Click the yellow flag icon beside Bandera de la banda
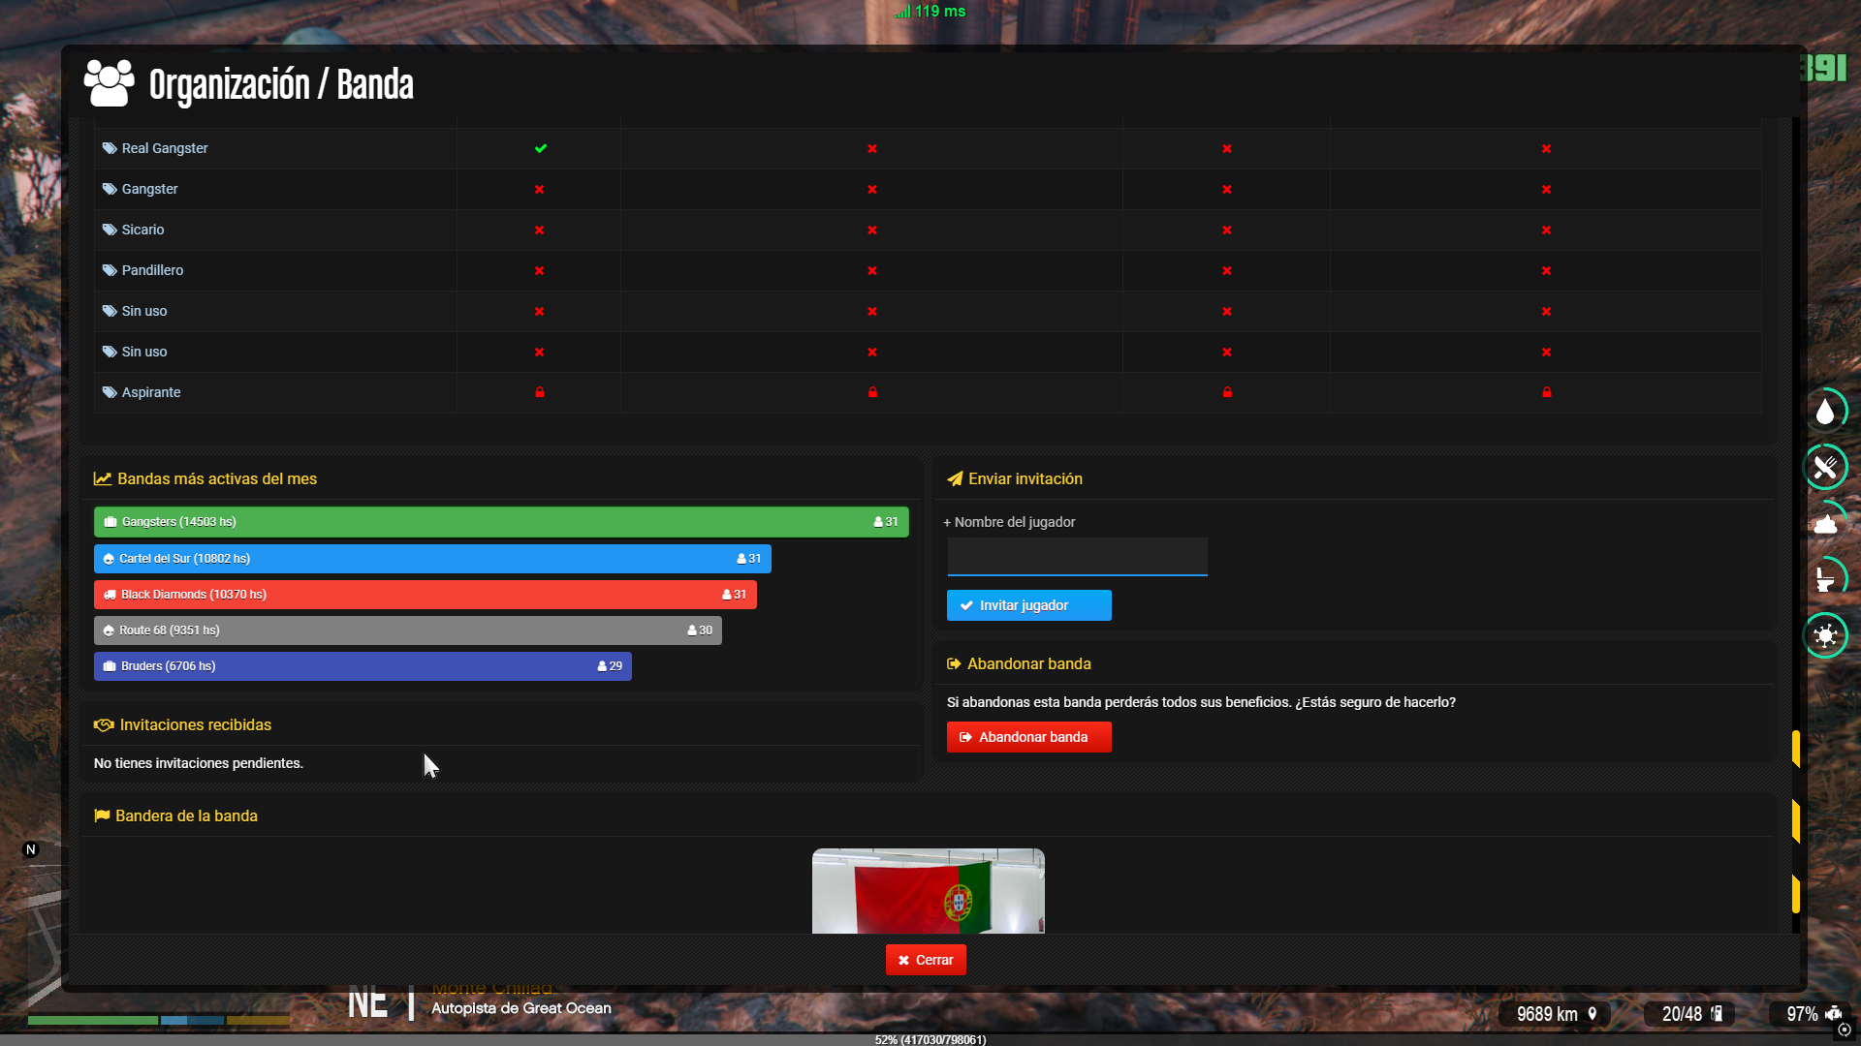The width and height of the screenshot is (1861, 1046). pos(102,815)
